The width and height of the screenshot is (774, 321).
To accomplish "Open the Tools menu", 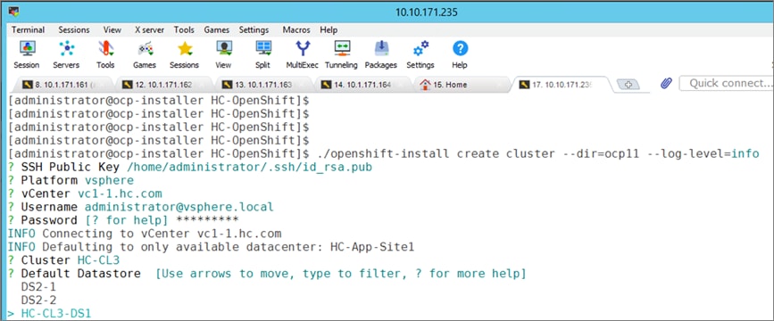I will pyautogui.click(x=184, y=29).
